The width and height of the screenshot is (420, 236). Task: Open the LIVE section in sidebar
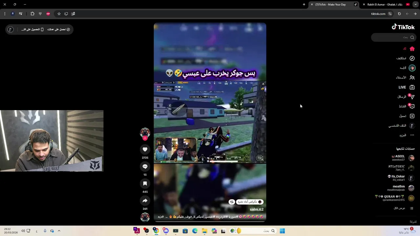(x=407, y=87)
